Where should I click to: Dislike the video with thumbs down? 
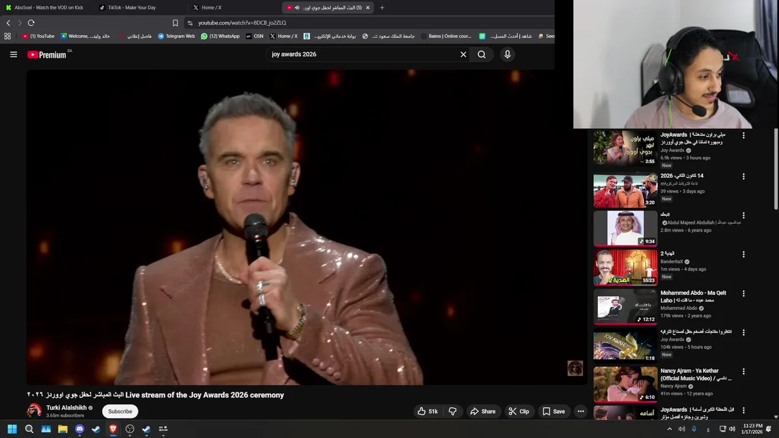pos(453,411)
